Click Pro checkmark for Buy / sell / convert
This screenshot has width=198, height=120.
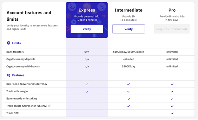(x=172, y=84)
